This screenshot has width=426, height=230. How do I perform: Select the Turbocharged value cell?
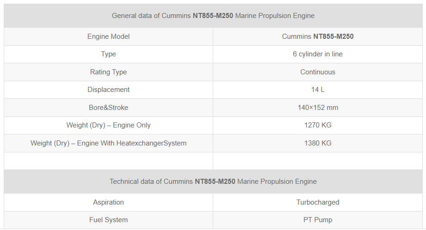coord(318,202)
